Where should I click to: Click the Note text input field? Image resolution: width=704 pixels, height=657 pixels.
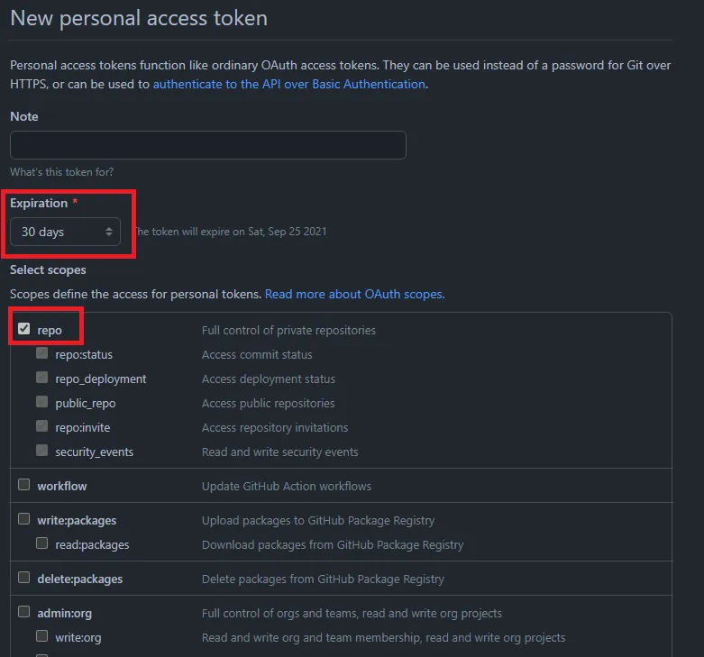click(x=207, y=145)
